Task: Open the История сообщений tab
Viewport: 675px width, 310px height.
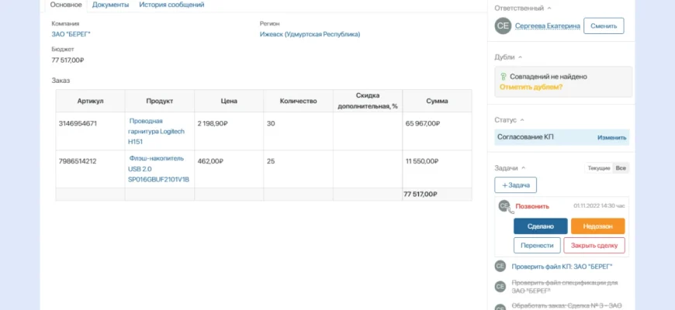Action: (x=171, y=5)
